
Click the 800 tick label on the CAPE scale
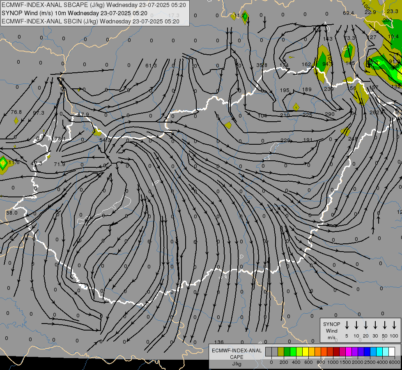click(x=321, y=362)
